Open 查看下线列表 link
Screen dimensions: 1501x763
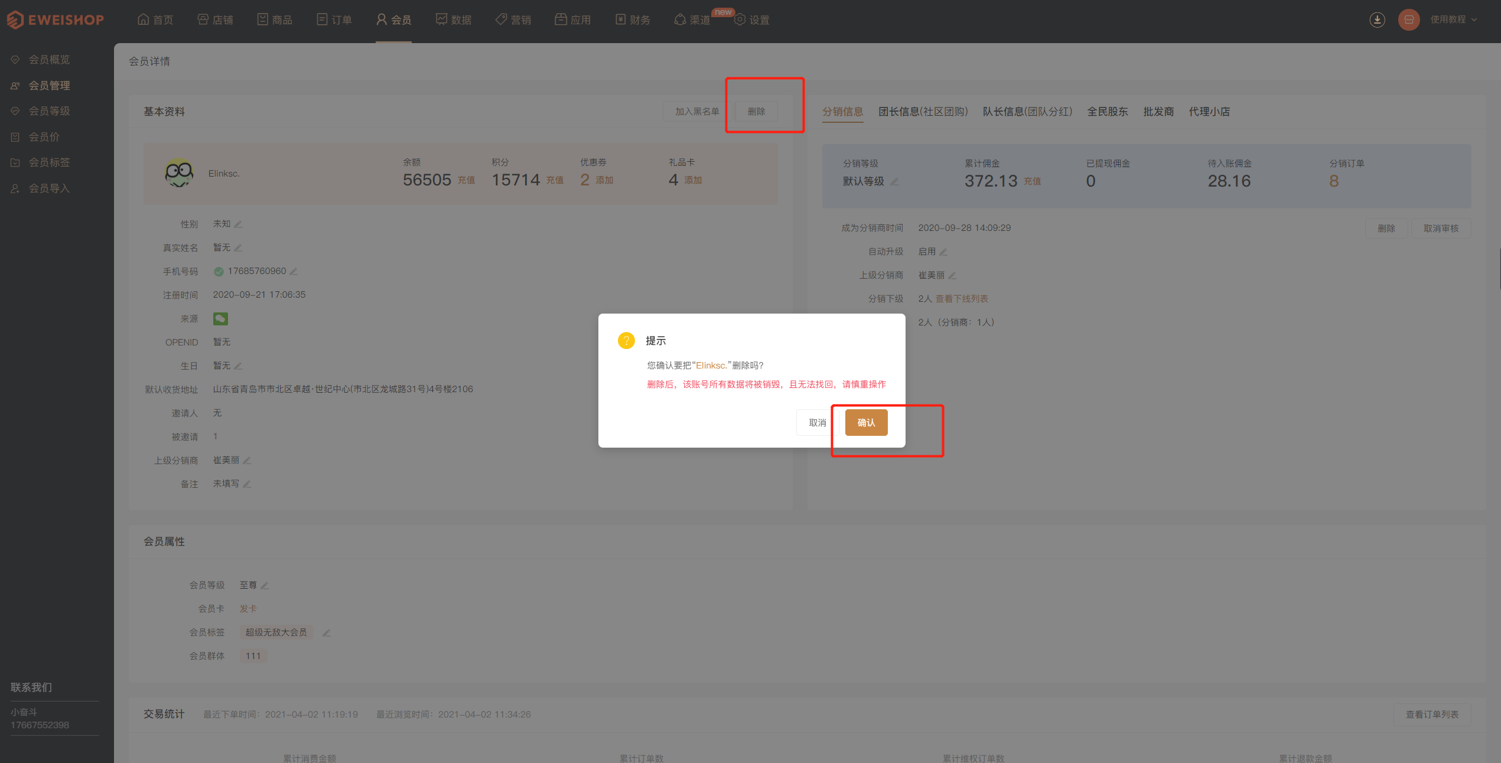tap(962, 299)
